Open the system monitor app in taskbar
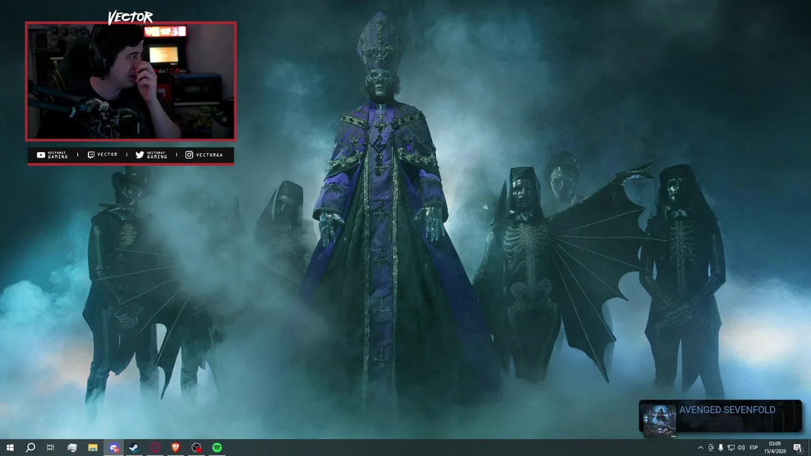 coord(72,447)
